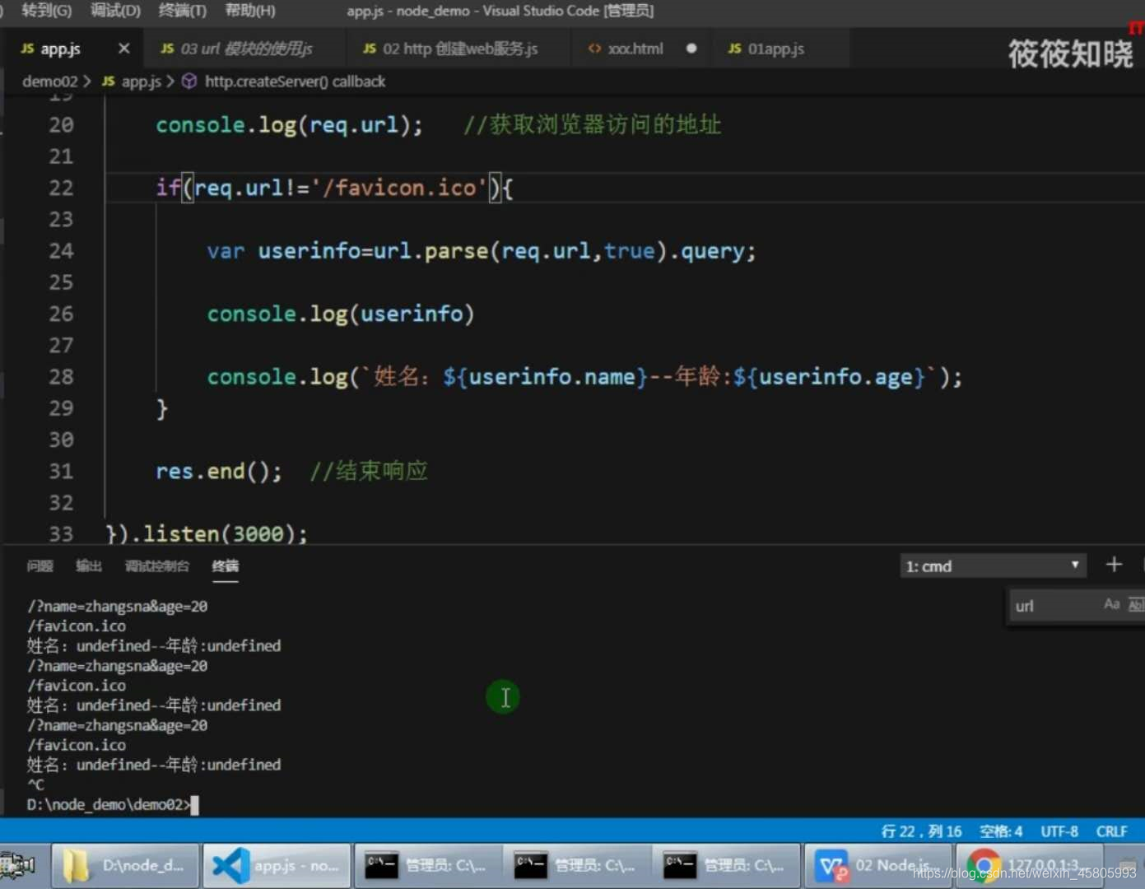Select http.createServer() callback breadcrumb
The height and width of the screenshot is (889, 1145).
point(295,81)
